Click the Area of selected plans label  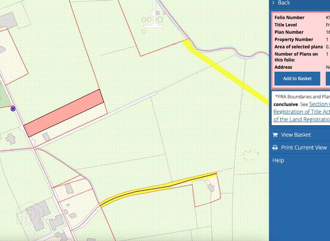coord(298,47)
